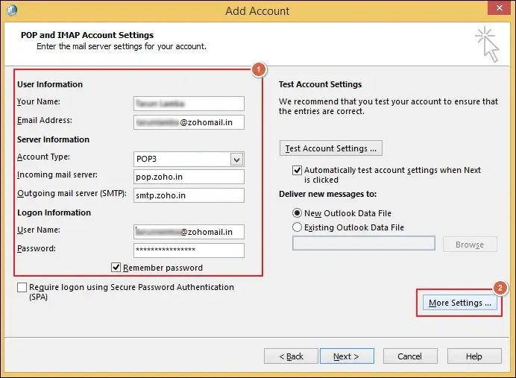Viewport: 516px width, 378px height.
Task: Close the Add Account dialog
Action: [499, 7]
